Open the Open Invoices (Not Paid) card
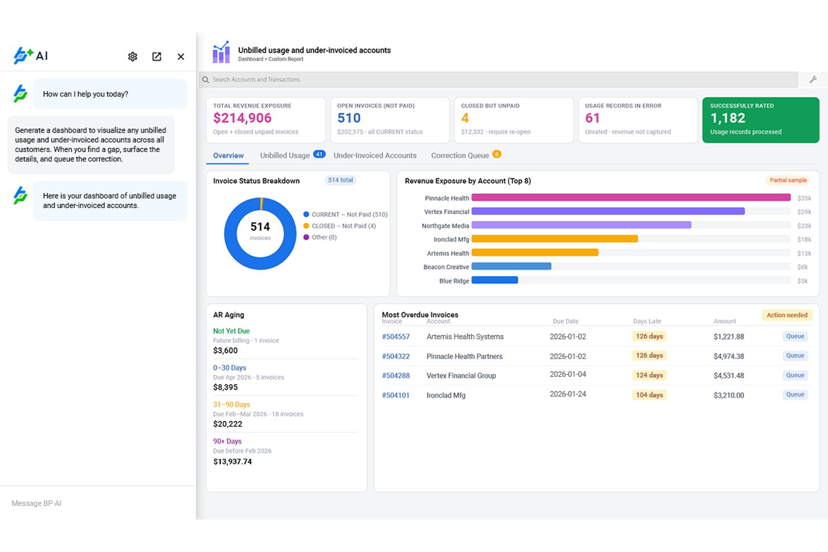The width and height of the screenshot is (828, 552). click(390, 120)
